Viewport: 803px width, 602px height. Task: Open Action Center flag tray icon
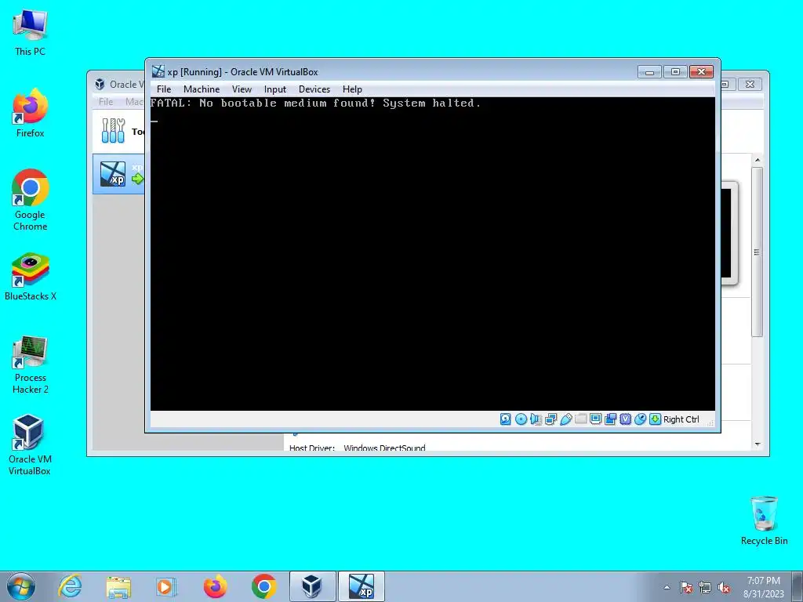(686, 587)
